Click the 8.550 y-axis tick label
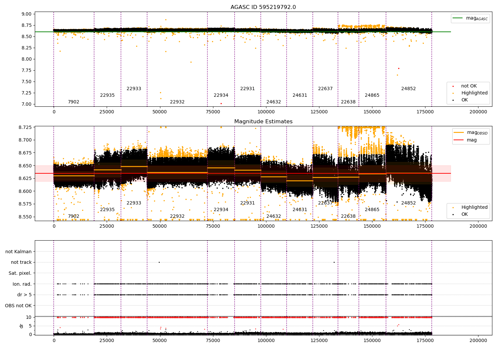497x348 pixels. [26, 217]
